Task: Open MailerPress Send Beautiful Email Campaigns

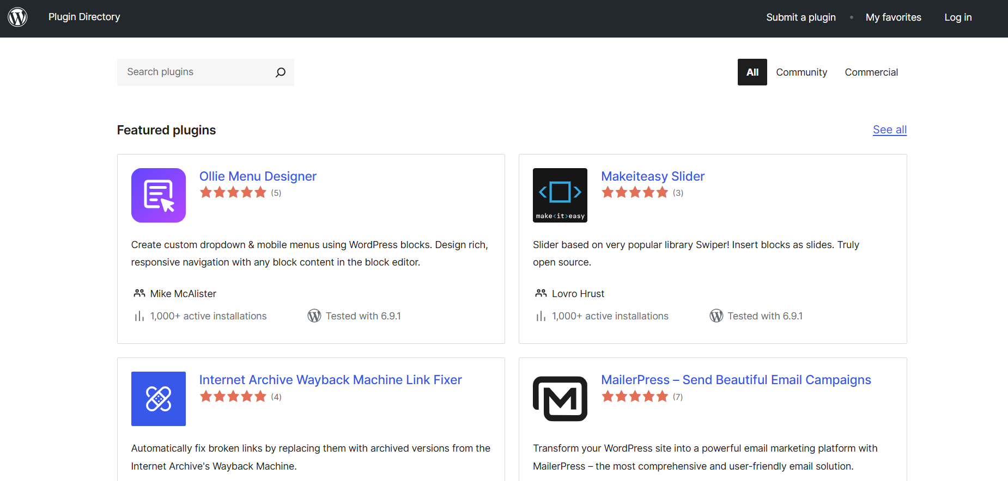Action: tap(736, 380)
